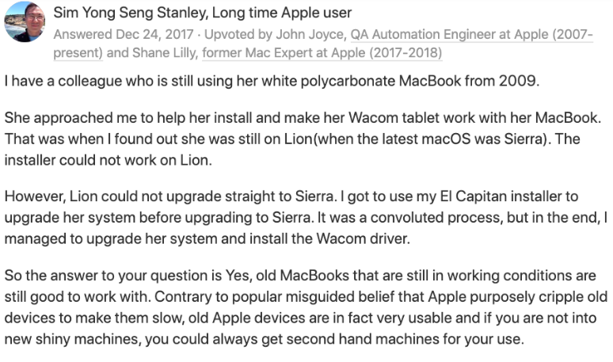Open the "Answered Dec 24, 2017" timestamp
Screen dimensions: 613x362
tap(124, 34)
